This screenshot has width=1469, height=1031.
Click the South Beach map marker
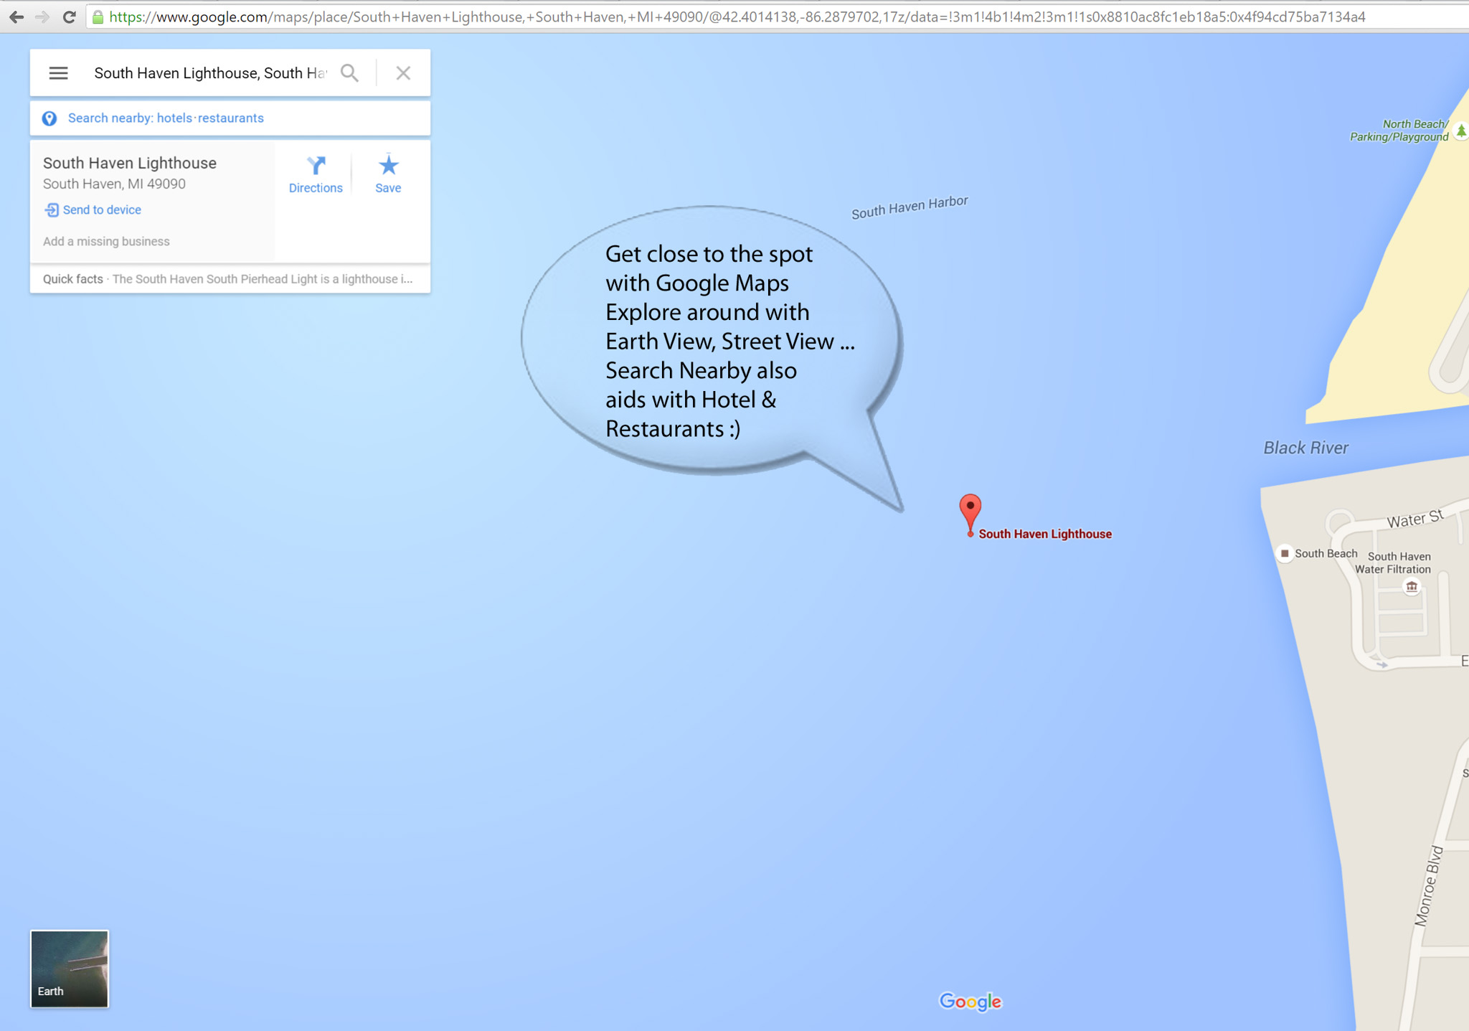[1285, 554]
